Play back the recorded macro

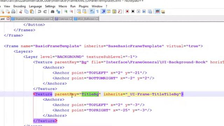pyautogui.click(x=139, y=12)
